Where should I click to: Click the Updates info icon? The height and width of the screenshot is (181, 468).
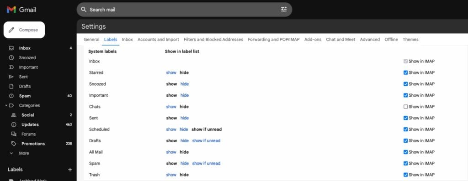[13, 124]
